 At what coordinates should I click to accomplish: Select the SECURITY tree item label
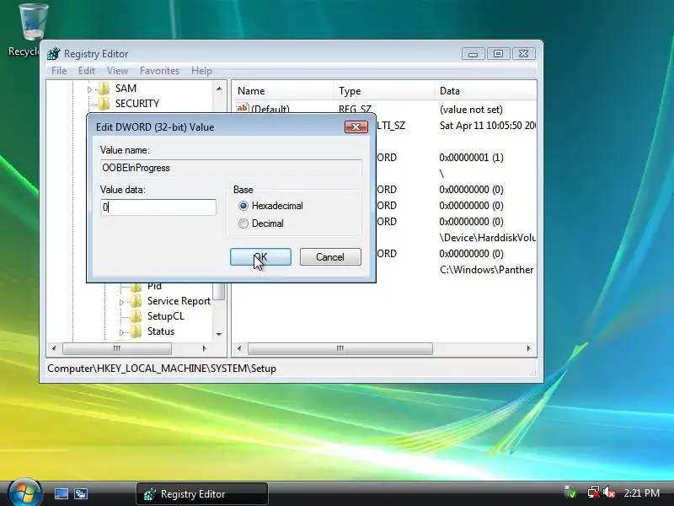(x=137, y=104)
